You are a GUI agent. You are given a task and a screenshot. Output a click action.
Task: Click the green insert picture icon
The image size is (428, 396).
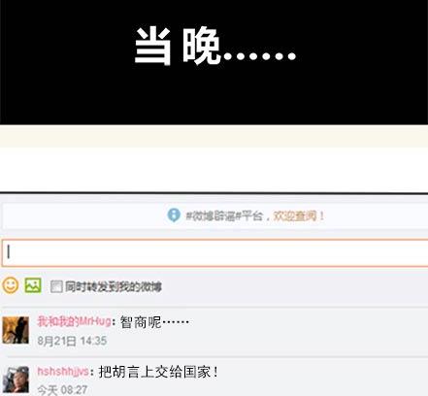pyautogui.click(x=33, y=285)
